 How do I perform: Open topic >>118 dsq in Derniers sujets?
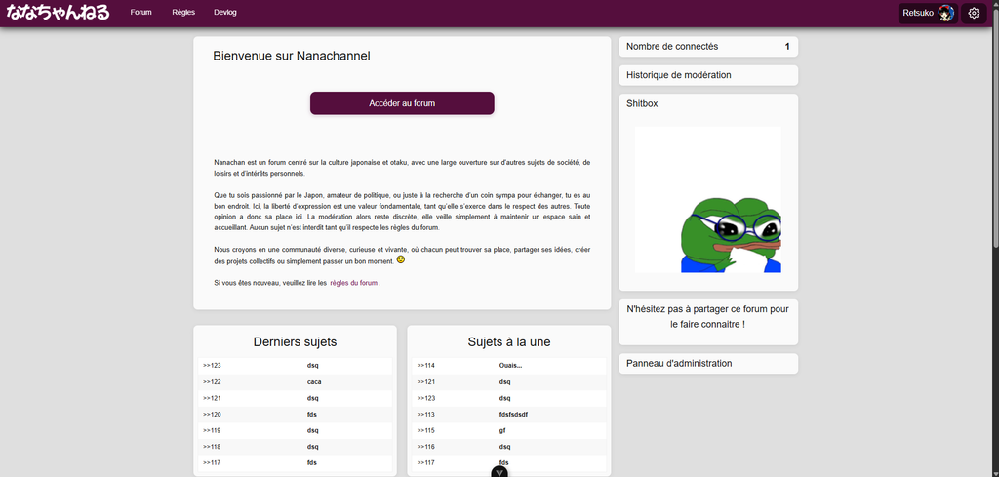[295, 447]
